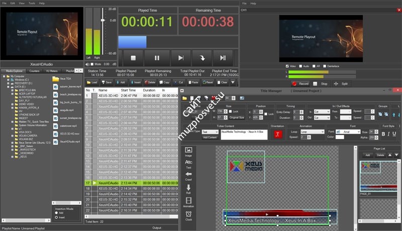Move page up in Page List
The width and height of the screenshot is (402, 231).
(390, 155)
